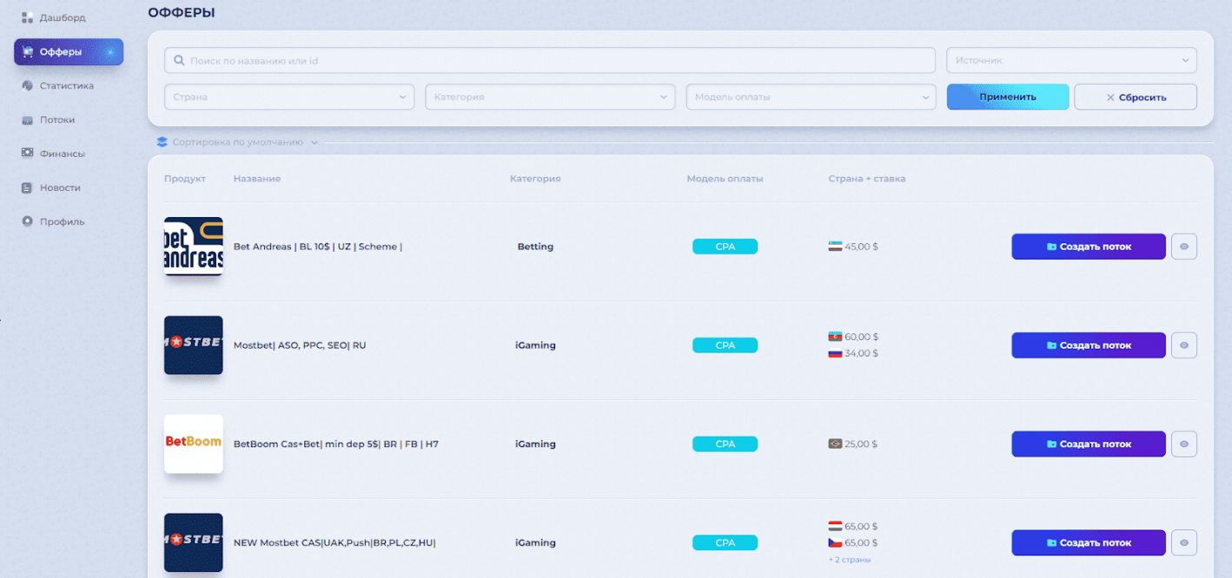This screenshot has width=1232, height=578.
Task: Click the Финансы money icon
Action: [x=27, y=154]
